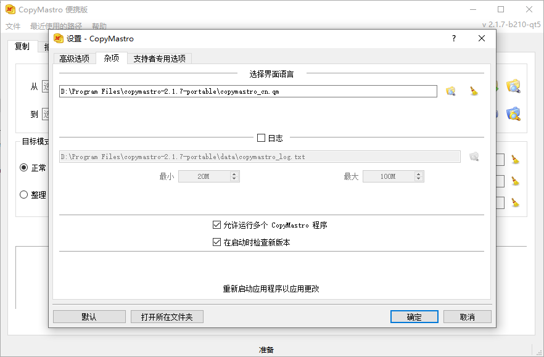Increase the 最大 log size with up arrow
This screenshot has height=357, width=544.
[419, 174]
